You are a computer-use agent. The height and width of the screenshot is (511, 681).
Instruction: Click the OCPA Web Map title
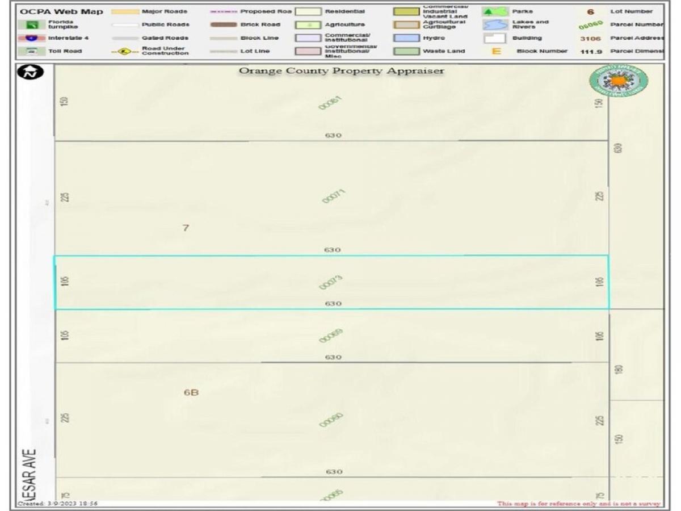click(x=61, y=11)
